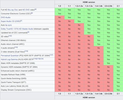Open the Dolby TrueHD link

point(7,29)
